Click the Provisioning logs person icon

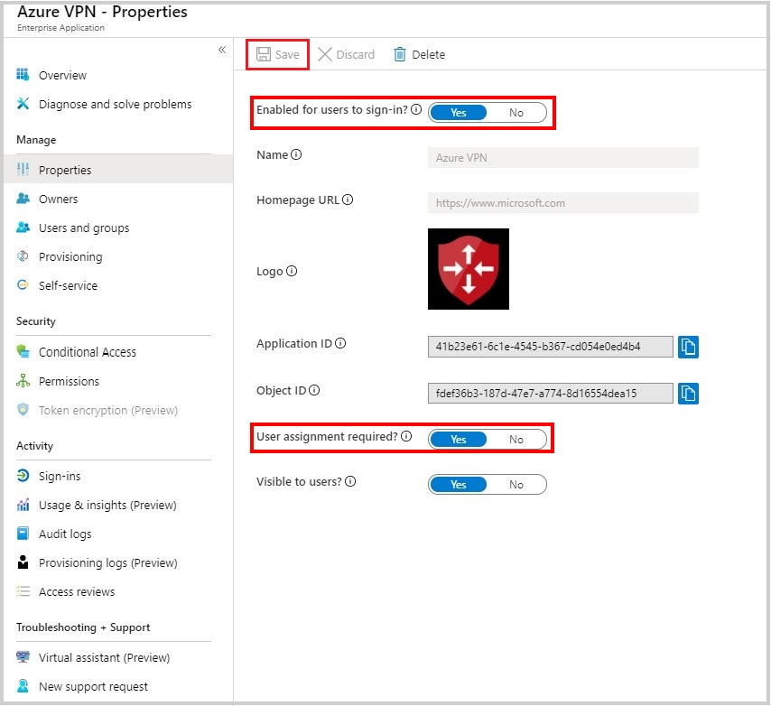pos(23,562)
